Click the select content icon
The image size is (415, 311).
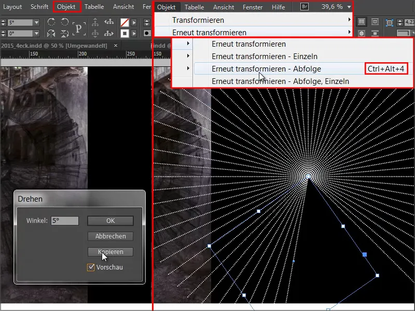pyautogui.click(x=95, y=33)
